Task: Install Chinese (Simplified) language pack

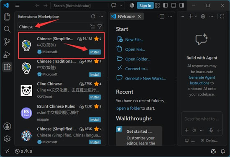Action: point(95,52)
